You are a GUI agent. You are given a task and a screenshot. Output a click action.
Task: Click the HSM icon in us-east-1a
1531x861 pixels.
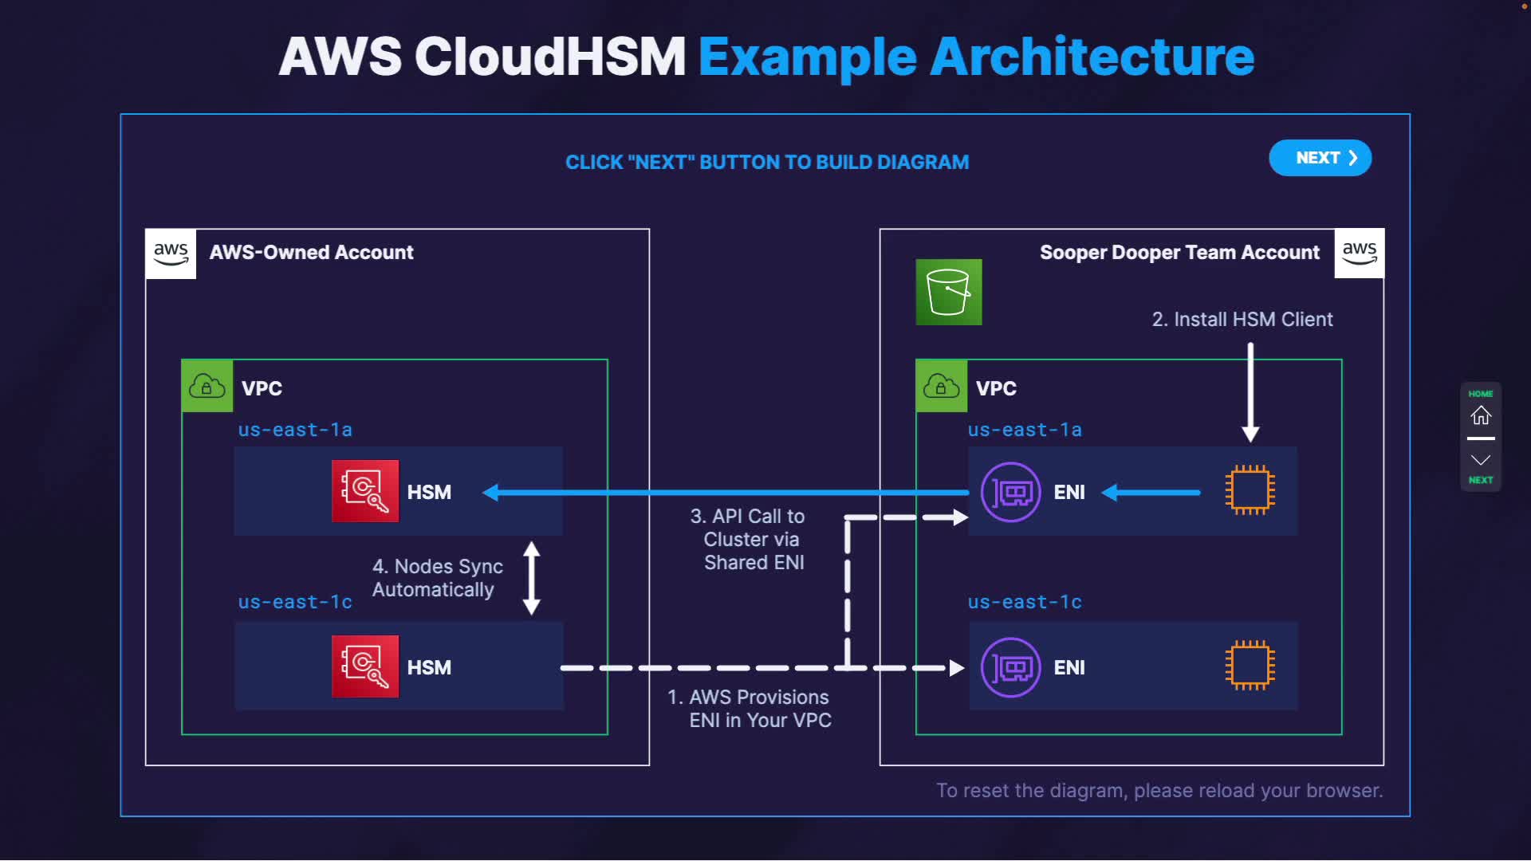tap(365, 491)
